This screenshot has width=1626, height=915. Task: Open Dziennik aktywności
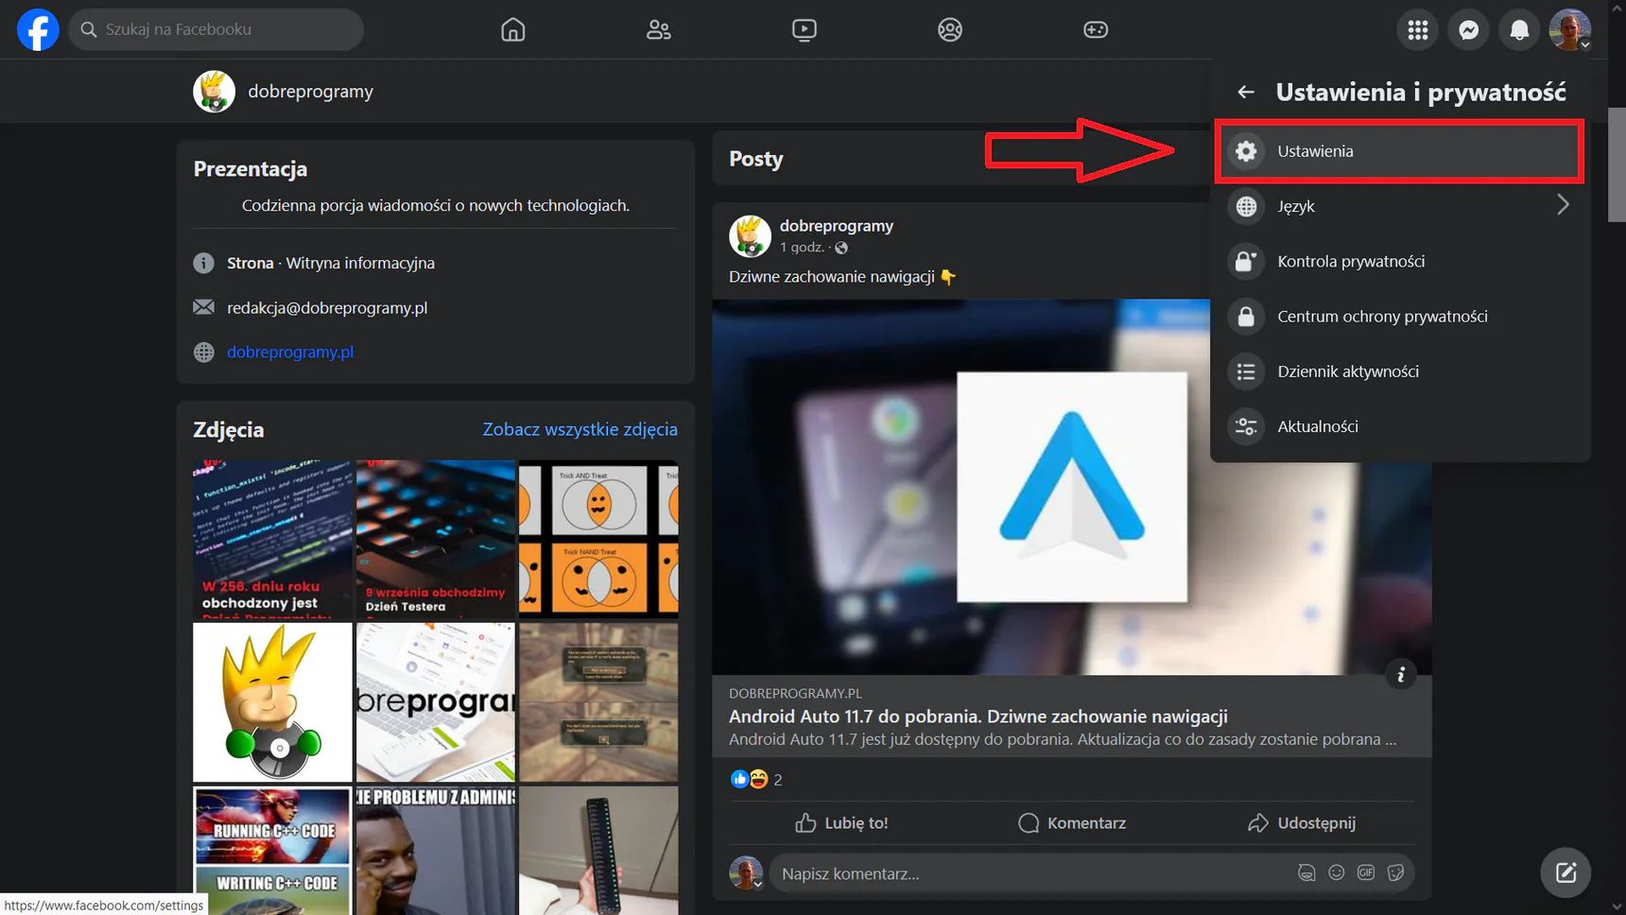coord(1399,371)
